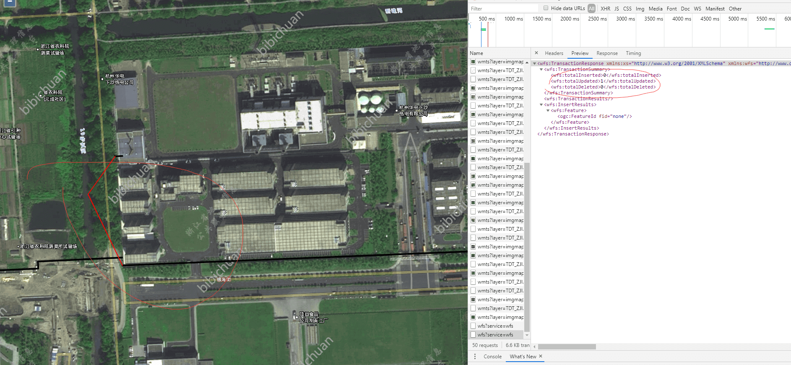Image resolution: width=791 pixels, height=365 pixels.
Task: Filter requests by XHR type
Action: tap(605, 8)
